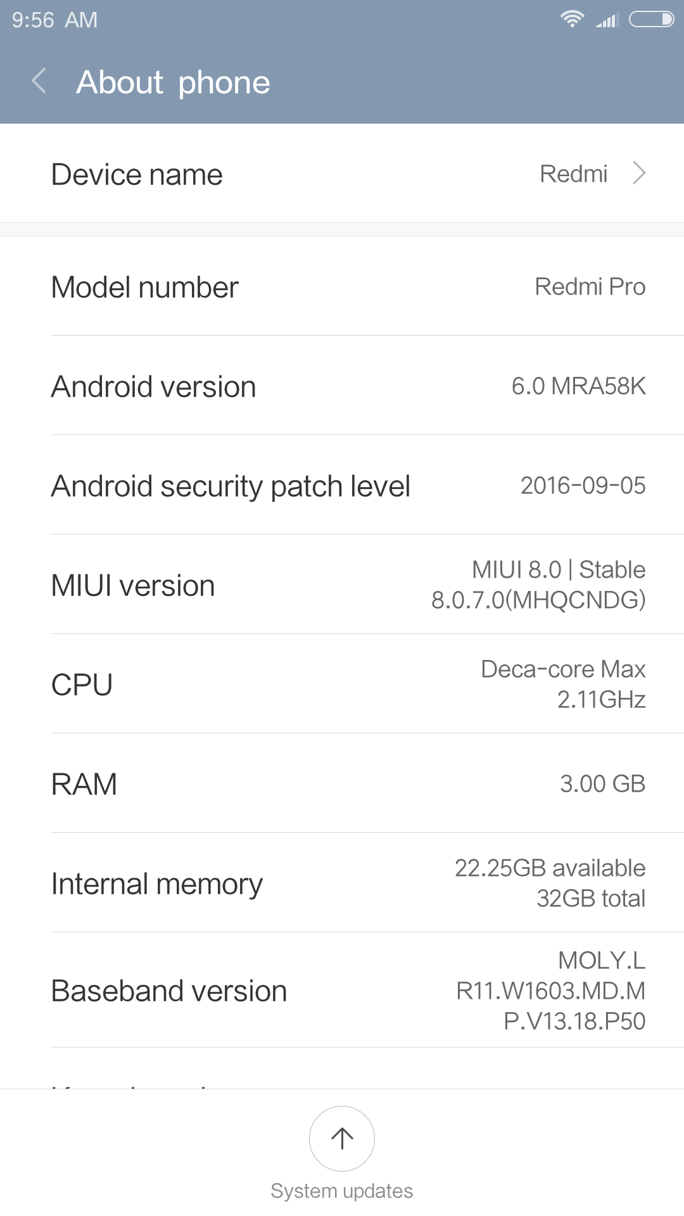Open Device name chevron arrow

click(x=639, y=173)
